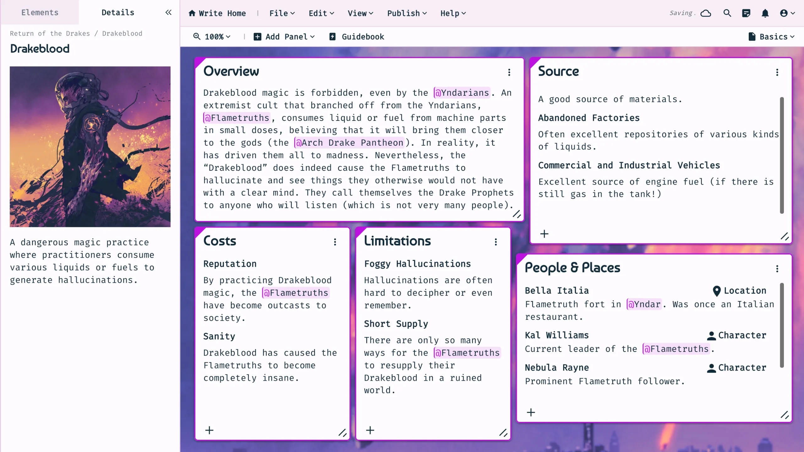This screenshot has height=452, width=804.
Task: Click the Source panel vertical scrollbar
Action: [781, 155]
